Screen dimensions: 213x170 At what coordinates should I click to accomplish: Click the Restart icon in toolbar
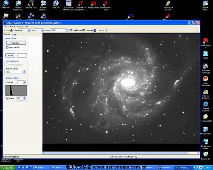(x=95, y=30)
